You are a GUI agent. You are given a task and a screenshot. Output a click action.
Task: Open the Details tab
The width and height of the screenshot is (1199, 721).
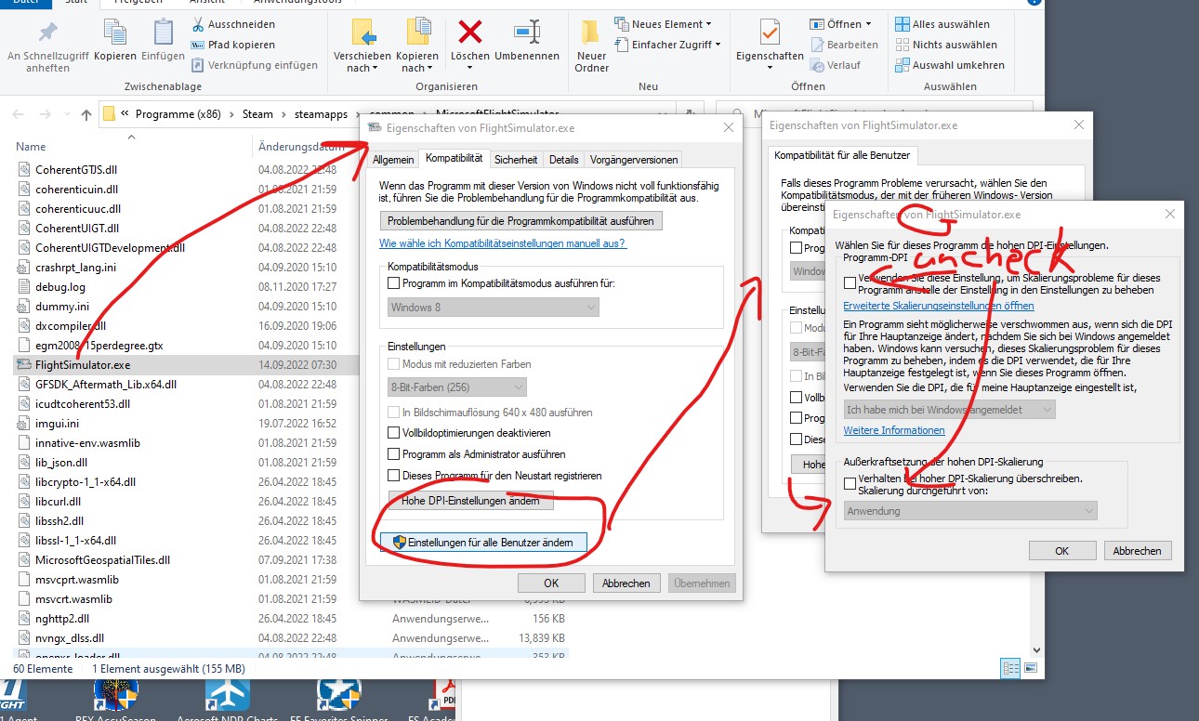[563, 160]
